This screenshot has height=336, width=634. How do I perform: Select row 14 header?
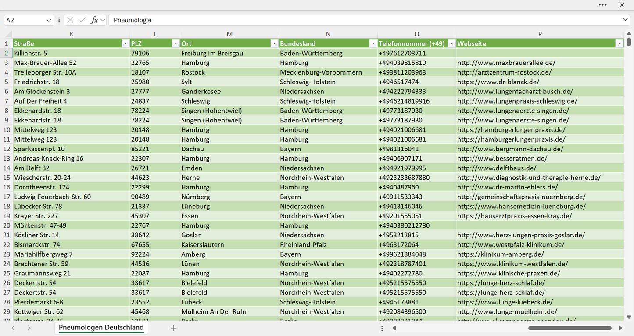7,168
